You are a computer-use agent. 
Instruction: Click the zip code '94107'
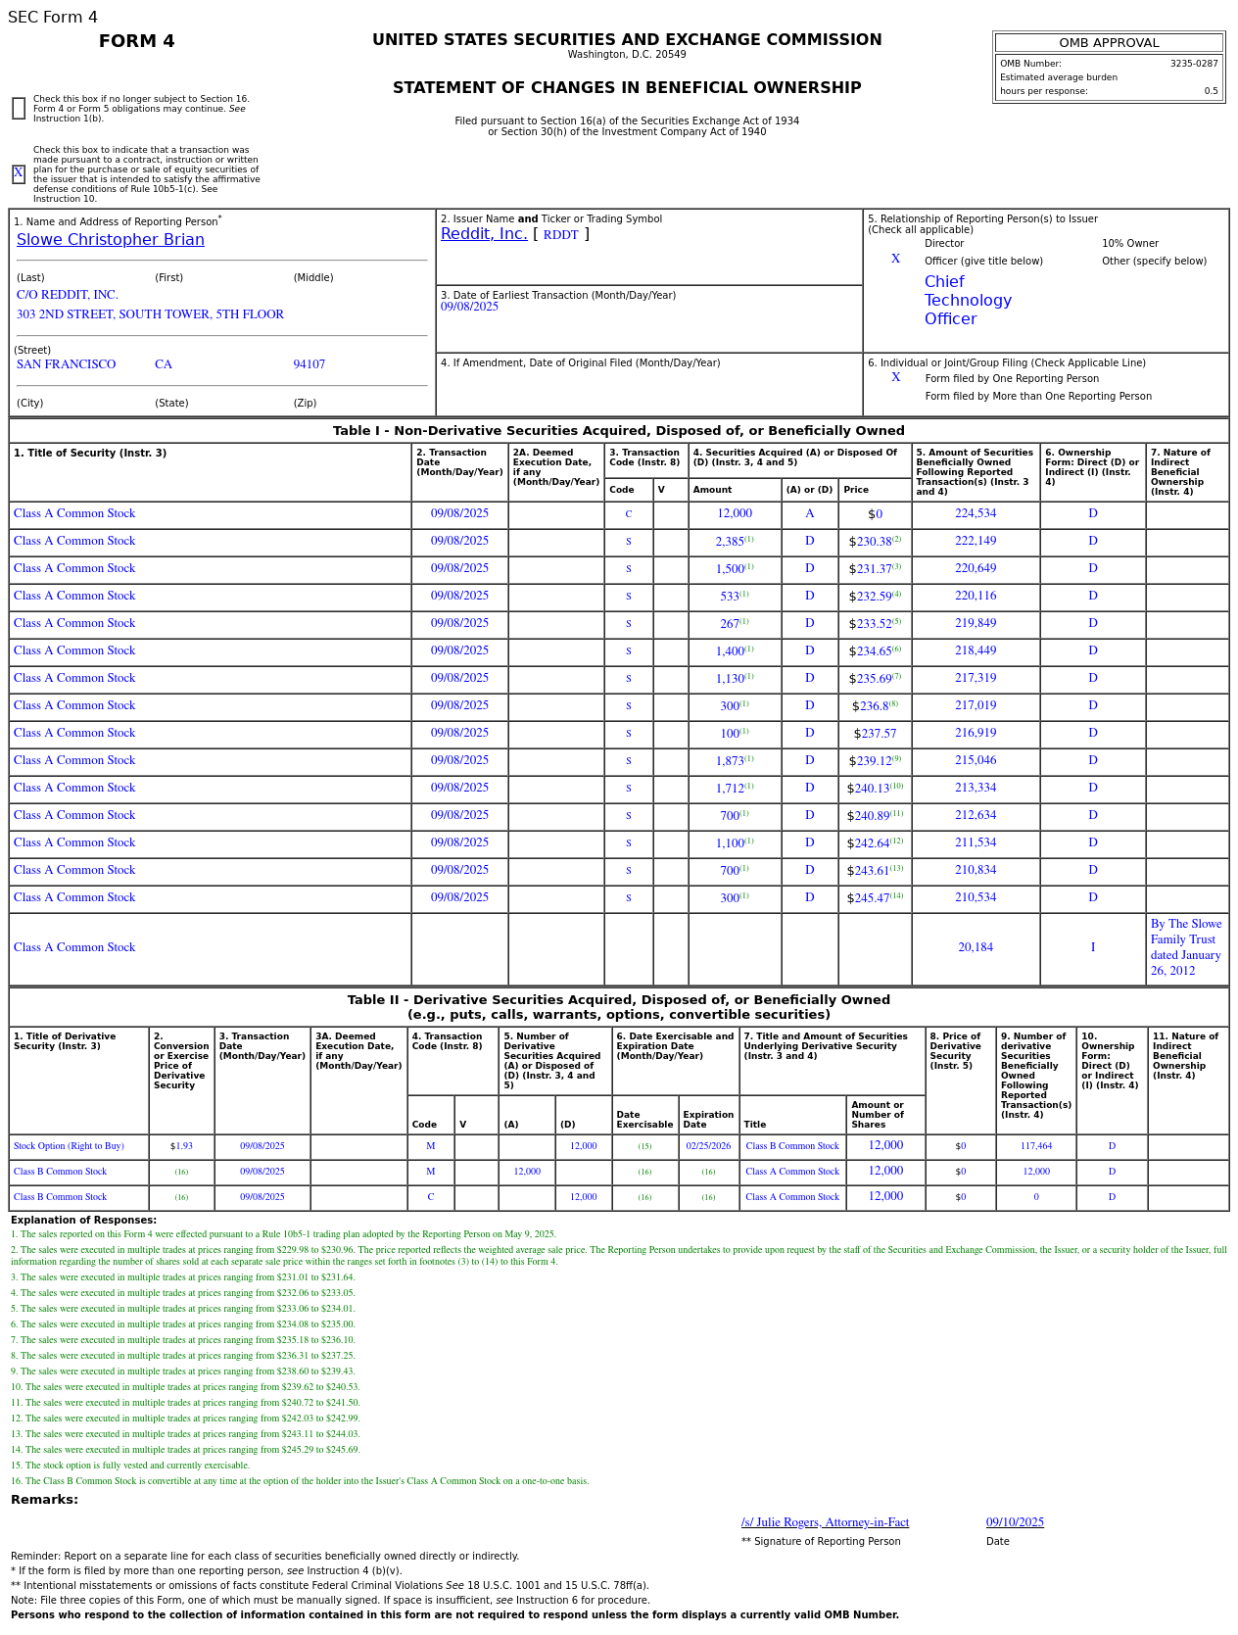(309, 364)
